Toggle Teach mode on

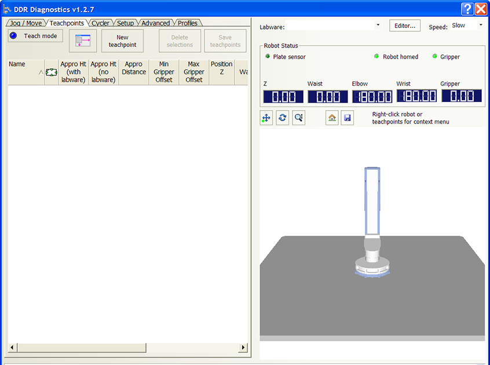click(x=35, y=36)
